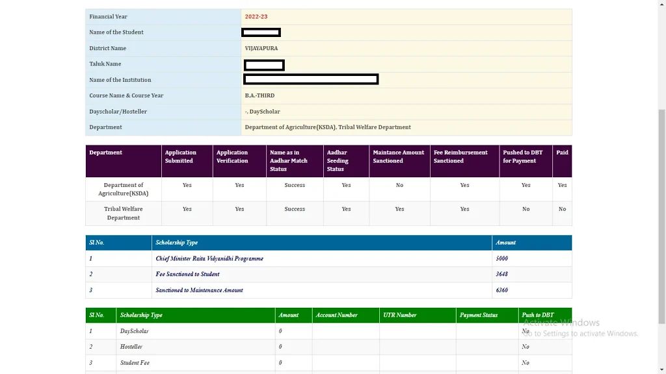Click 'Success' in the Tribal Welfare row
Viewport: 666px width, 374px height.
[295, 209]
